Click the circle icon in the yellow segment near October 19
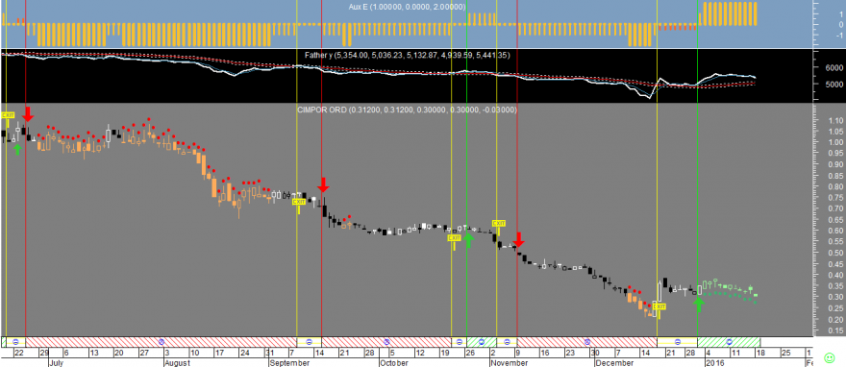846x367 pixels. (460, 342)
